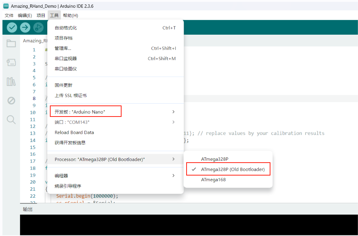Image resolution: width=358 pixels, height=236 pixels.
Task: Open 串口绘图仪 from the menu
Action: point(115,69)
